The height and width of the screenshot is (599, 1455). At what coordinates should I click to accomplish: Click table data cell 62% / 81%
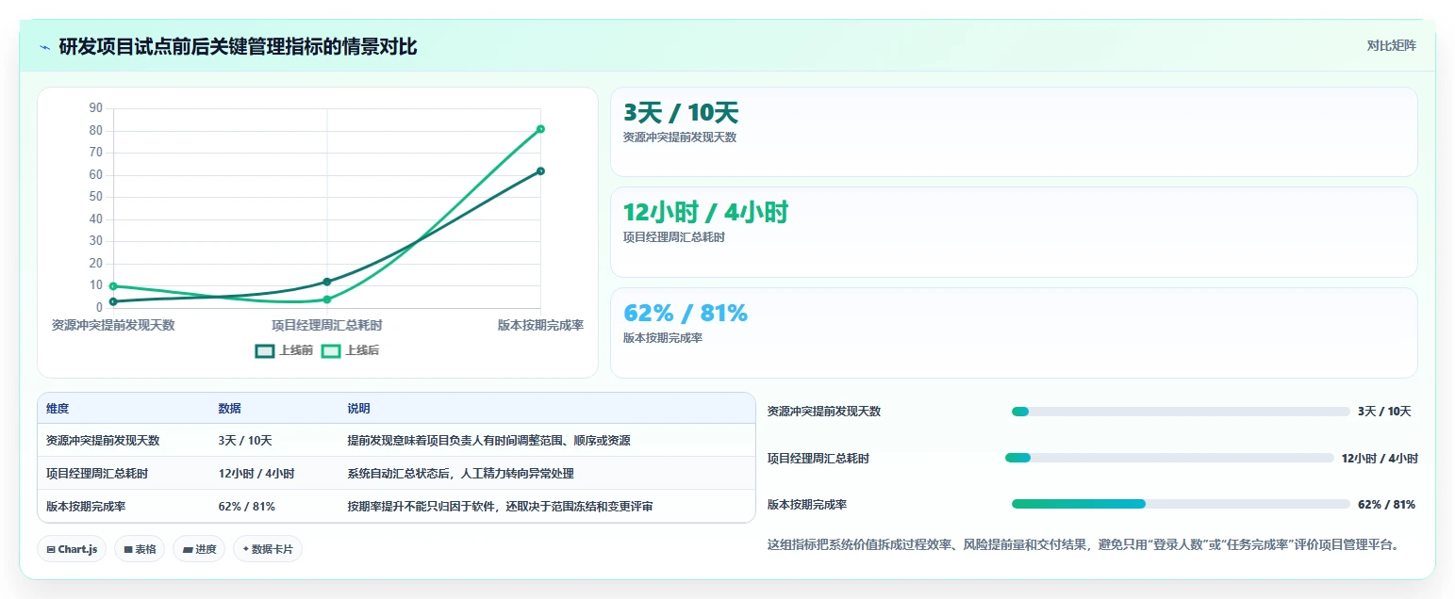pyautogui.click(x=247, y=506)
